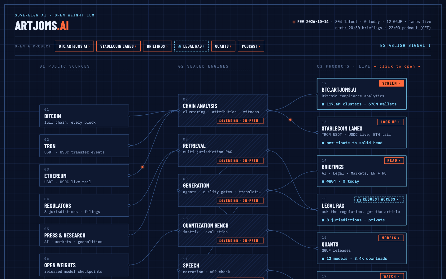Click '117.6M clusters · 678M wallets' stat

point(361,104)
